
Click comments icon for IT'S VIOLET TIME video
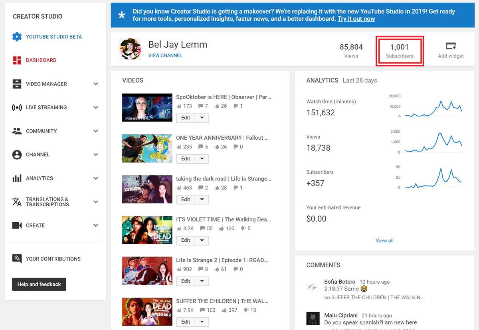click(x=202, y=229)
